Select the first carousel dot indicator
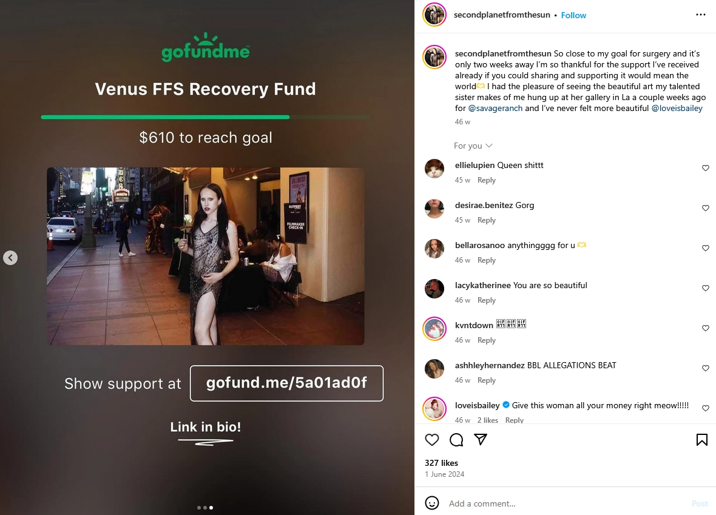The height and width of the screenshot is (515, 716). (198, 508)
